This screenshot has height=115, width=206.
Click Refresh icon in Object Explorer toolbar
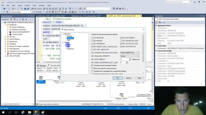23,19
